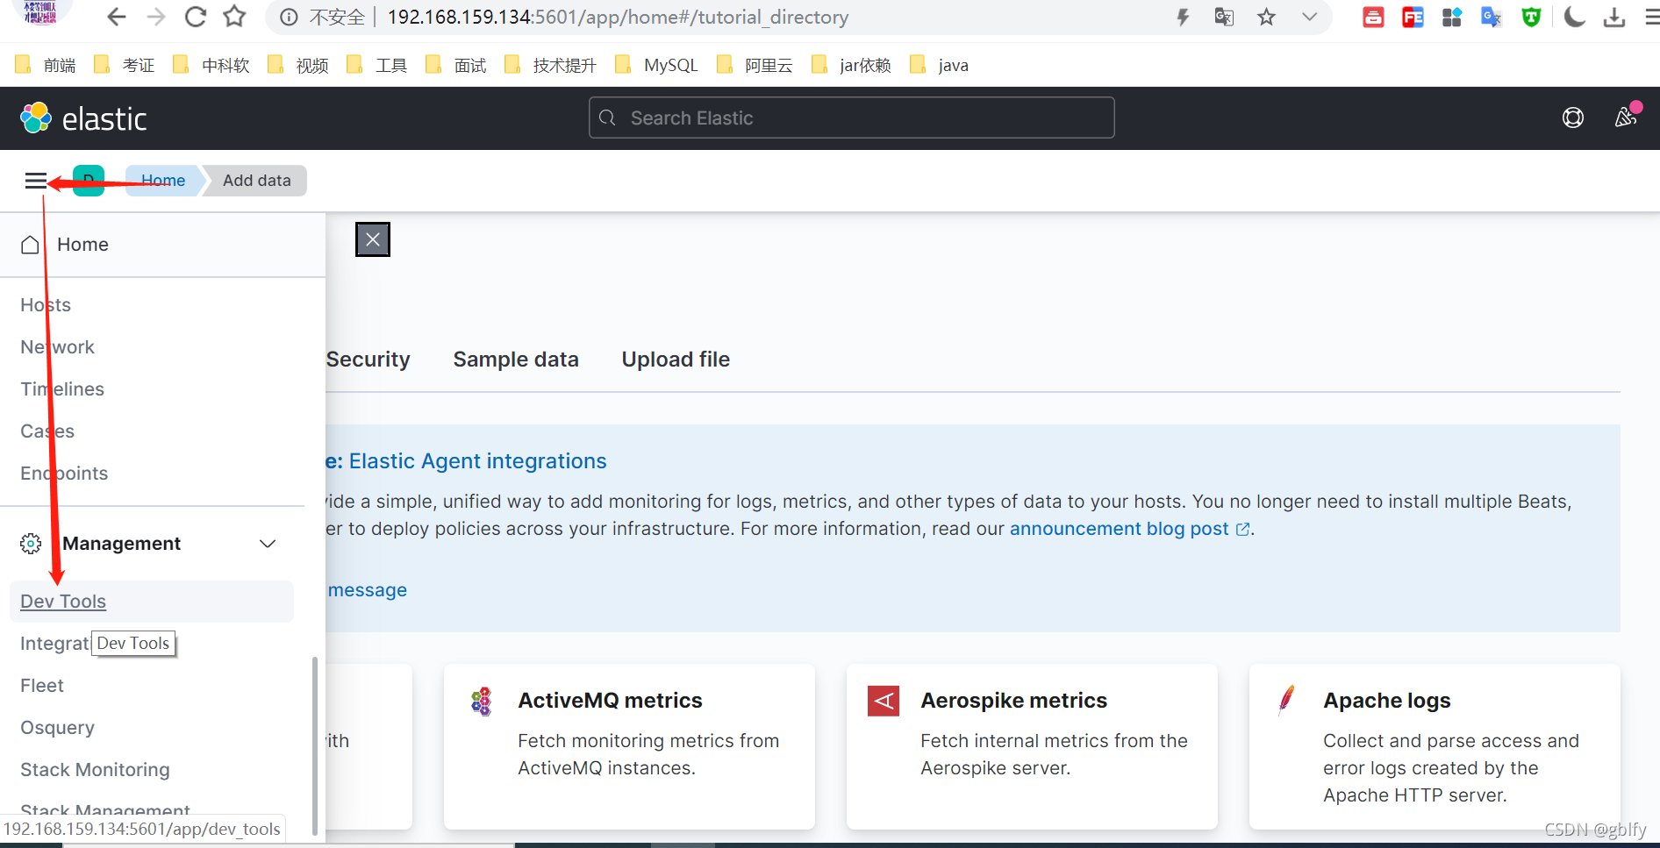Screen dimensions: 1660x848
Task: Open the MySQL bookmark folder
Action: coord(656,65)
